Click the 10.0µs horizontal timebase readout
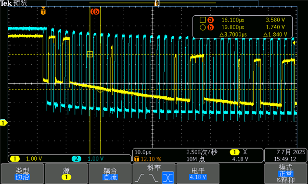 [143, 152]
